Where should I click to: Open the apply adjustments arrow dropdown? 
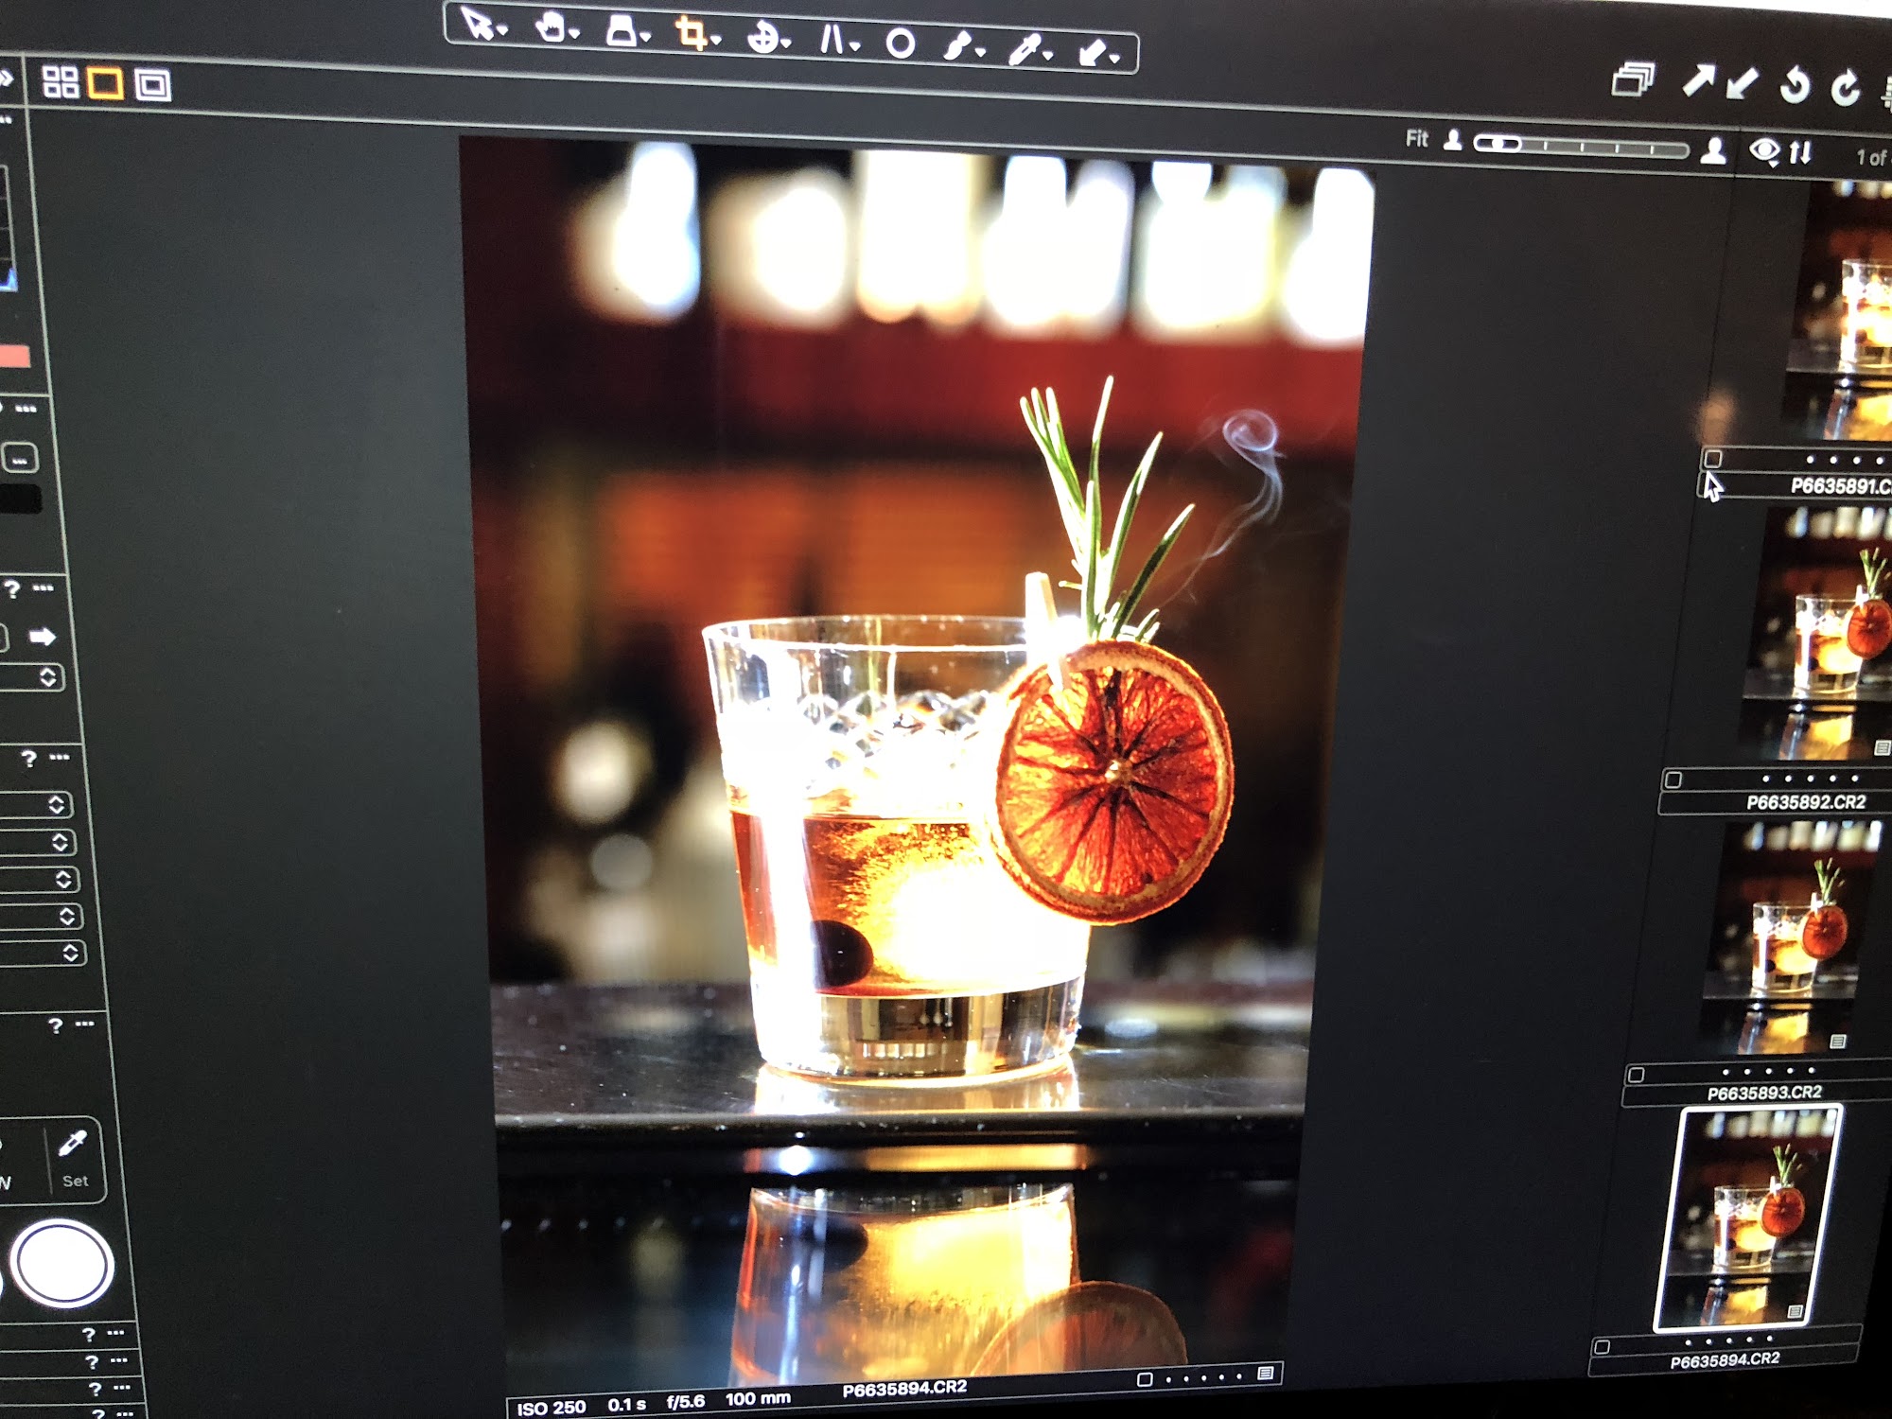[1116, 60]
